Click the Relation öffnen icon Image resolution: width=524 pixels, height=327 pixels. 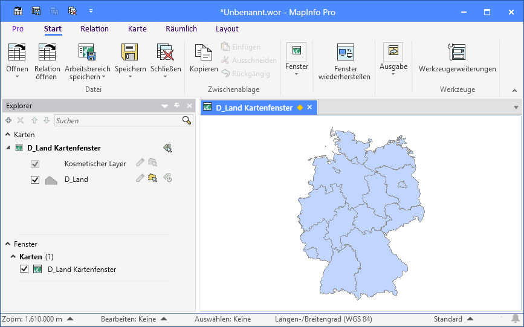(x=47, y=52)
